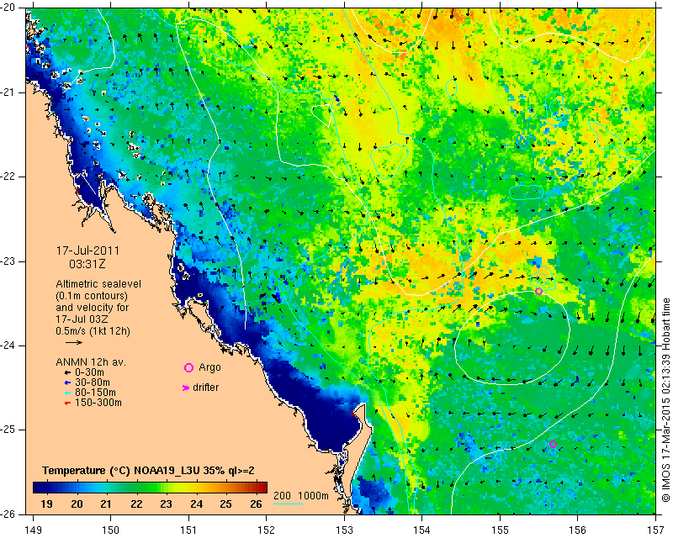673x538 pixels.
Task: Click the Argo float marker near latitude -23.3
Action: tap(538, 292)
